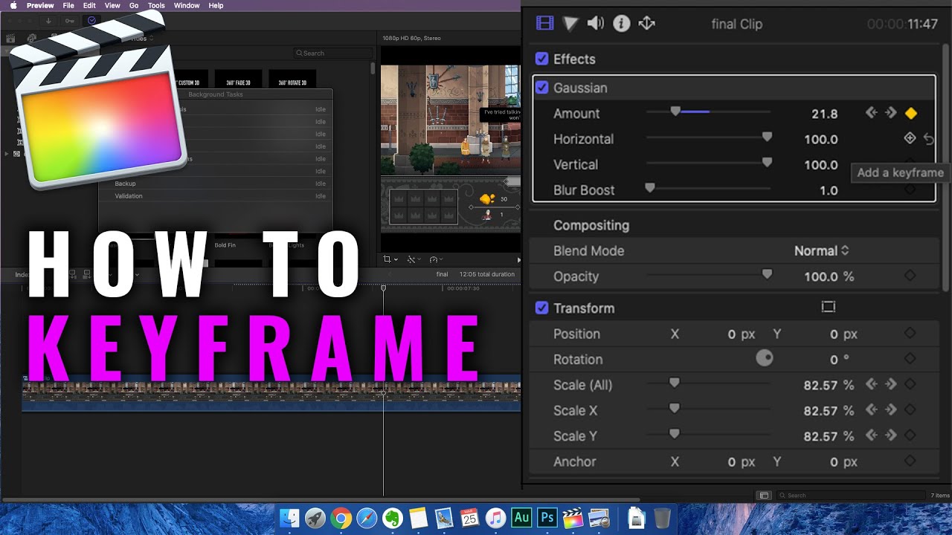
Task: Add a keyframe for Anchor
Action: pos(910,461)
